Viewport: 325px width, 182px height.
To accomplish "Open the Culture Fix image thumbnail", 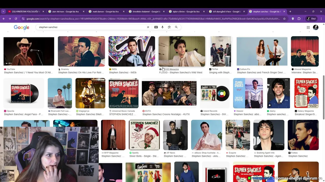I will tap(262, 51).
